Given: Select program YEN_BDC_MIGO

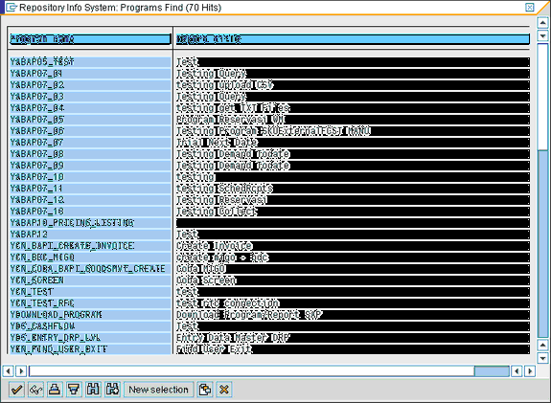Looking at the screenshot, I should [90, 257].
